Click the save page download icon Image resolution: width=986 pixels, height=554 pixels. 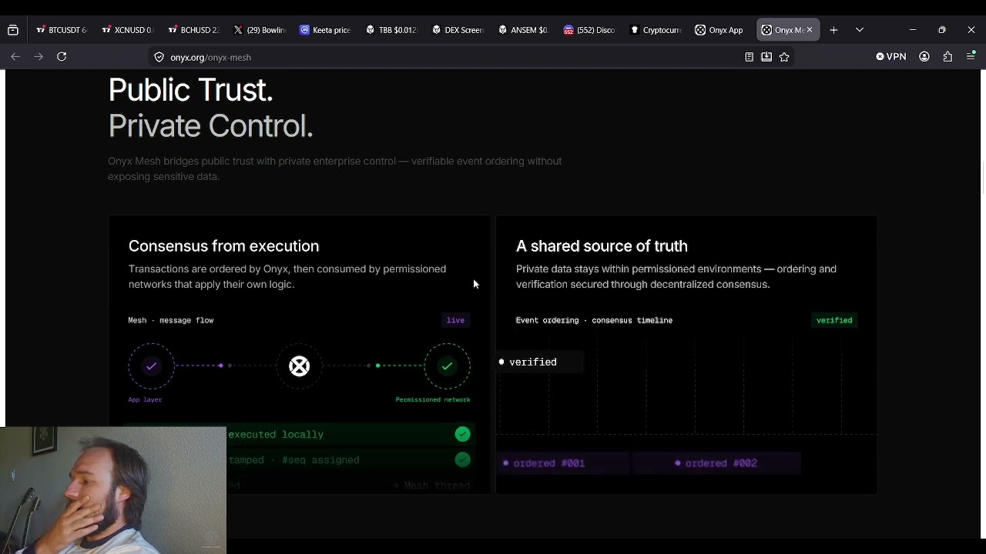coord(766,57)
